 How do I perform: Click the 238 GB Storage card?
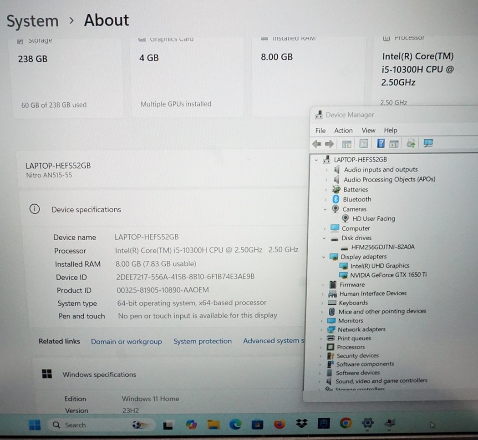click(x=68, y=78)
